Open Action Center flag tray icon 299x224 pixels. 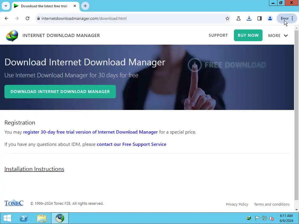point(257,218)
